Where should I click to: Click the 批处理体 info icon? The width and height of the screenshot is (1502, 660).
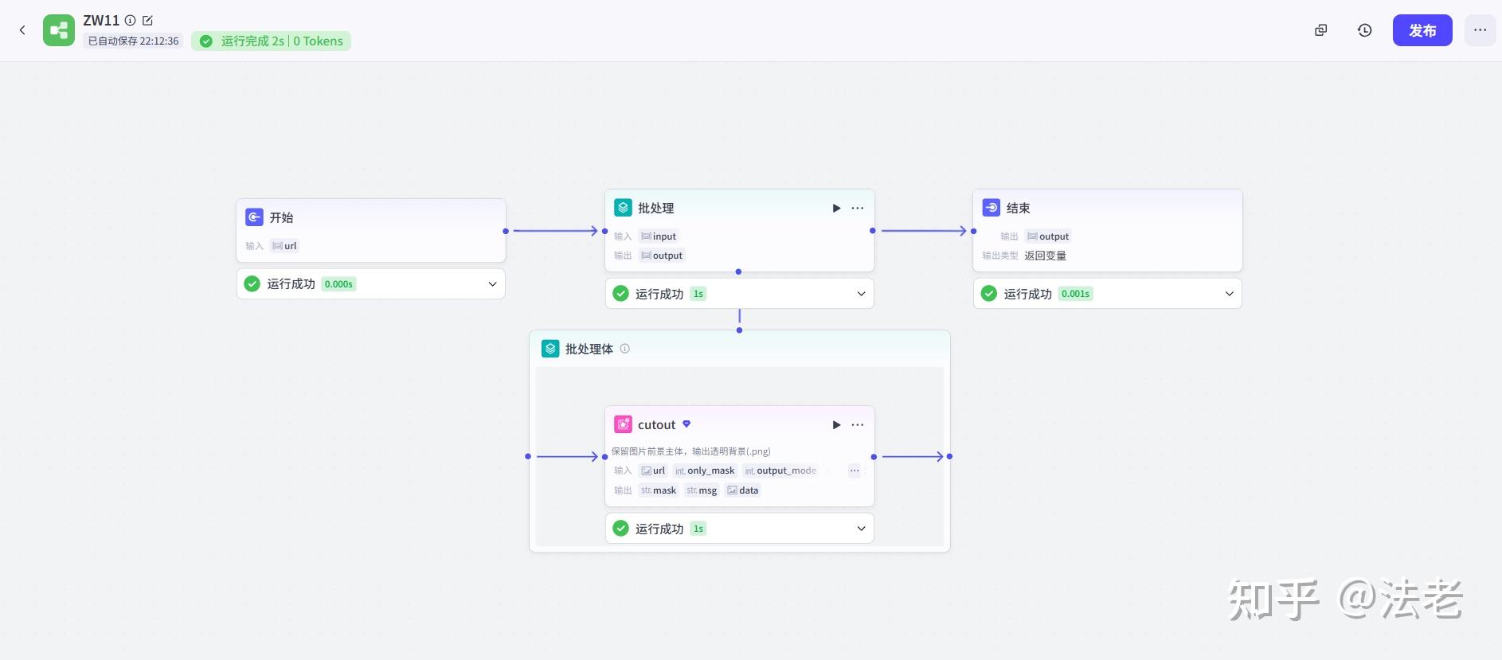pos(625,349)
